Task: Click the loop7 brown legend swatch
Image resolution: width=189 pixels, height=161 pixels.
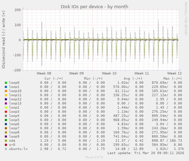Action: point(6,128)
